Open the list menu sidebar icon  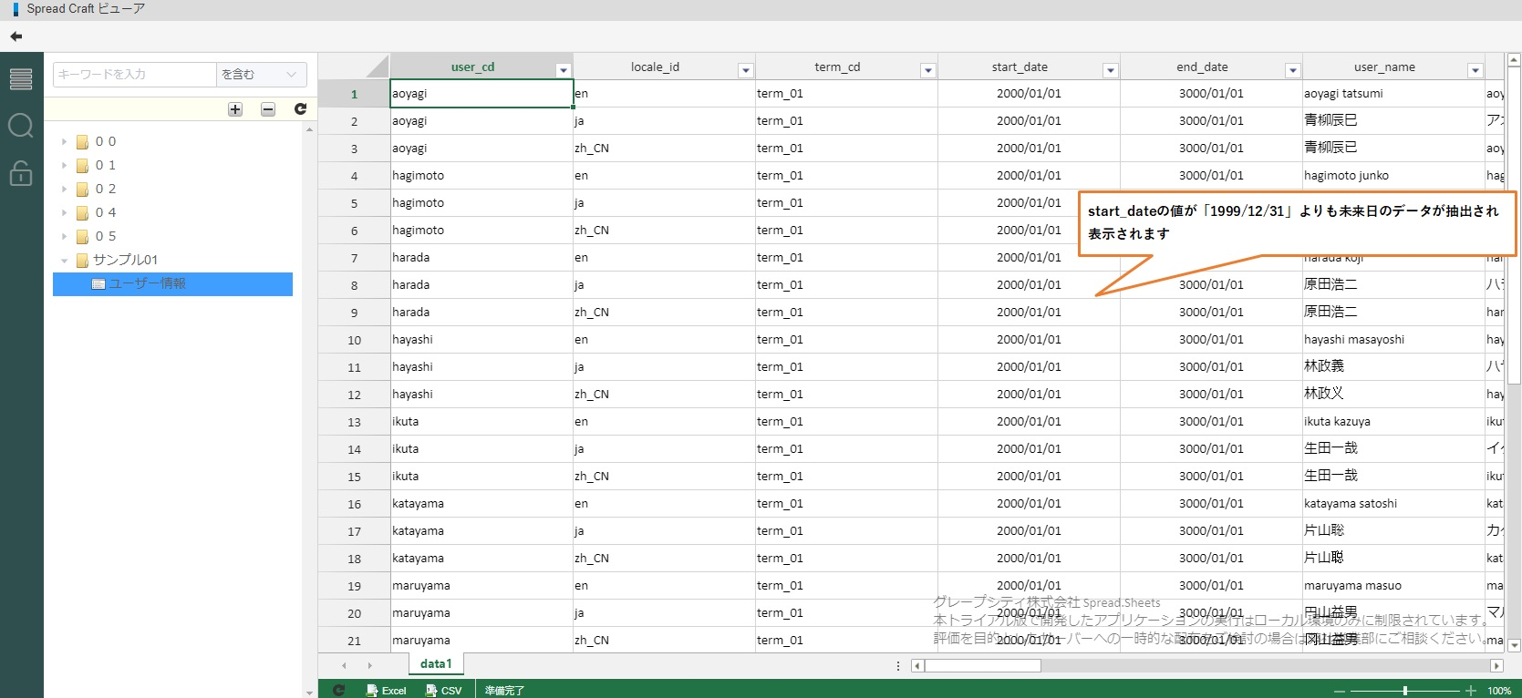[20, 79]
